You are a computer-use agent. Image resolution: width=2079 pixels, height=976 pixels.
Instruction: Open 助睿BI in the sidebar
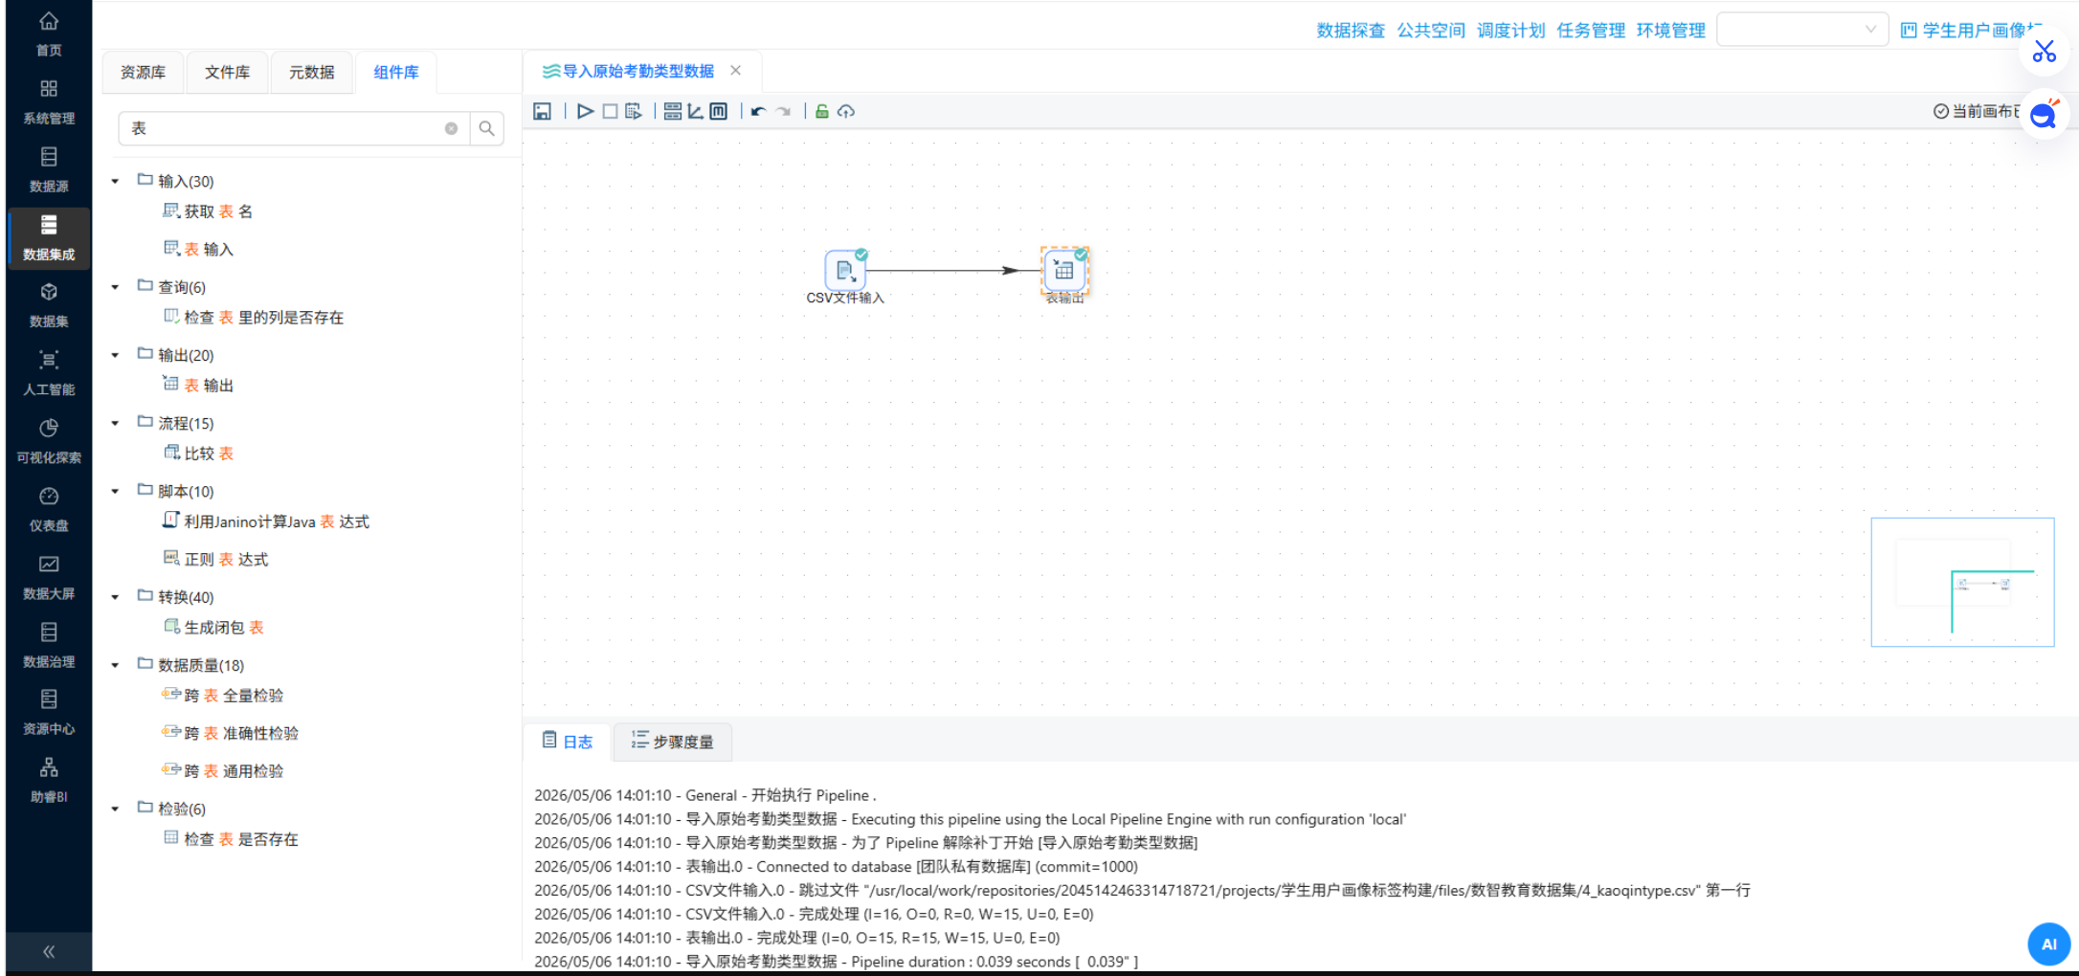point(49,779)
